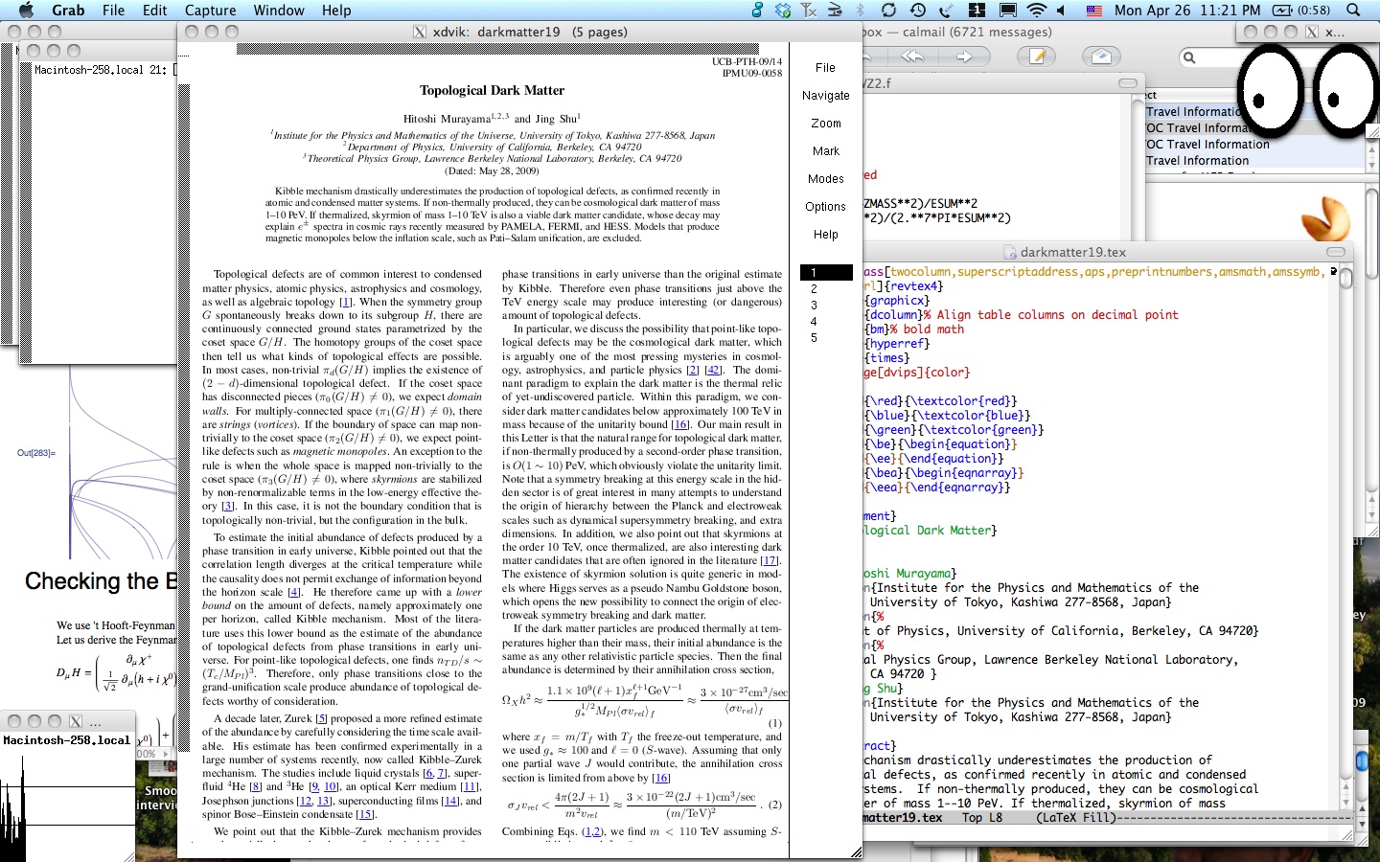Open the Grab application menu

[x=68, y=10]
